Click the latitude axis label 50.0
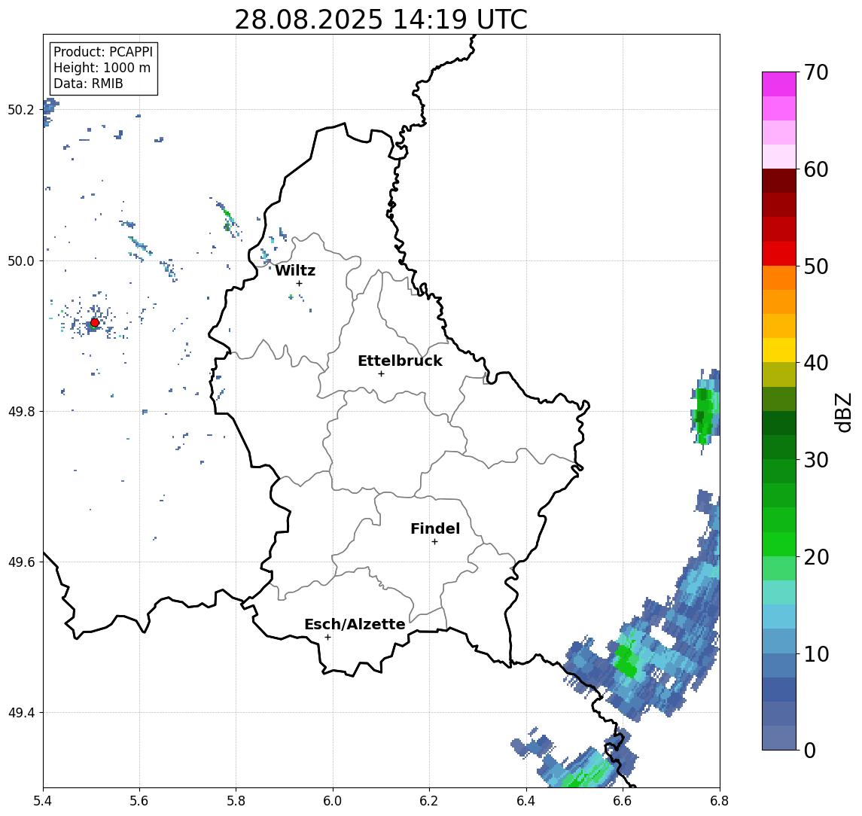The width and height of the screenshot is (862, 816). click(x=21, y=260)
